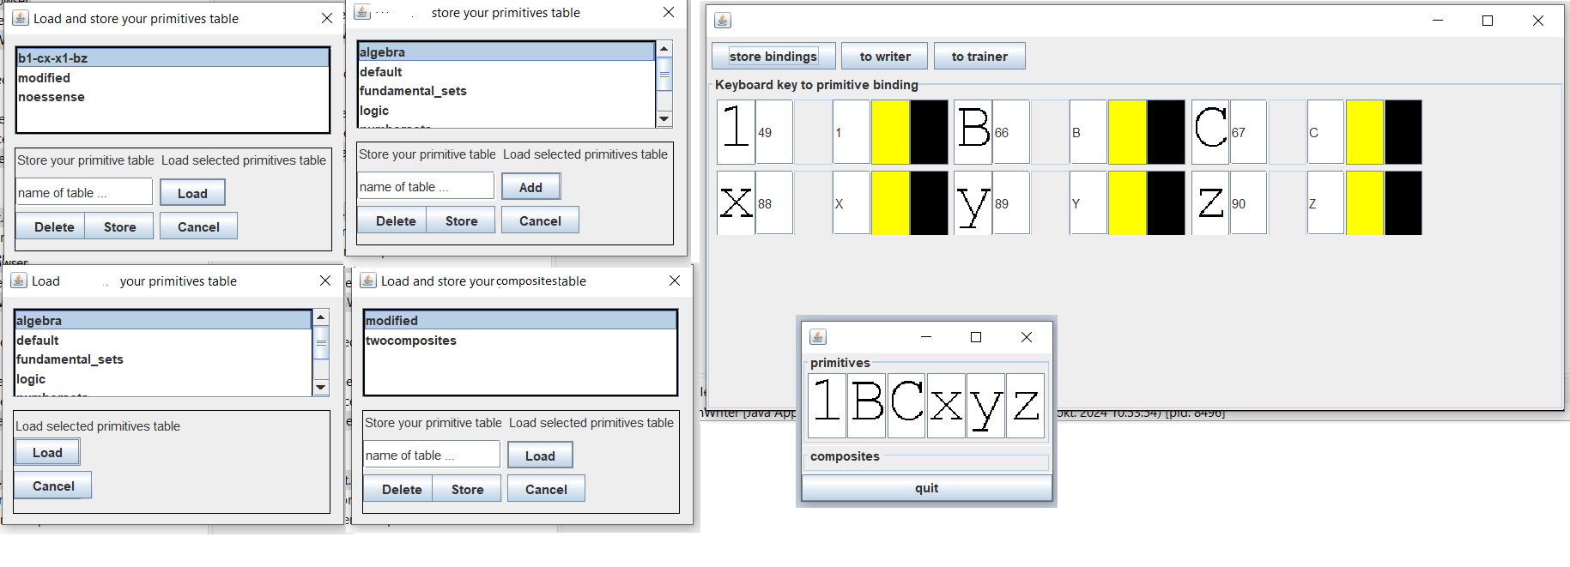The height and width of the screenshot is (567, 1570).
Task: Click the "y" glyph in the keyboard binding panel
Action: (973, 203)
